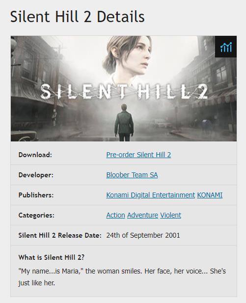Viewport: 246px width, 303px height.
Task: Click the man standing in the foggy street
Action: 124,122
